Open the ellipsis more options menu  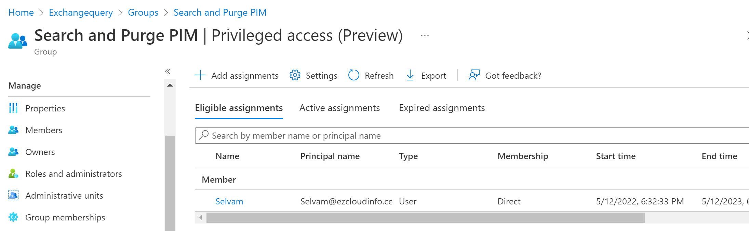pyautogui.click(x=425, y=35)
